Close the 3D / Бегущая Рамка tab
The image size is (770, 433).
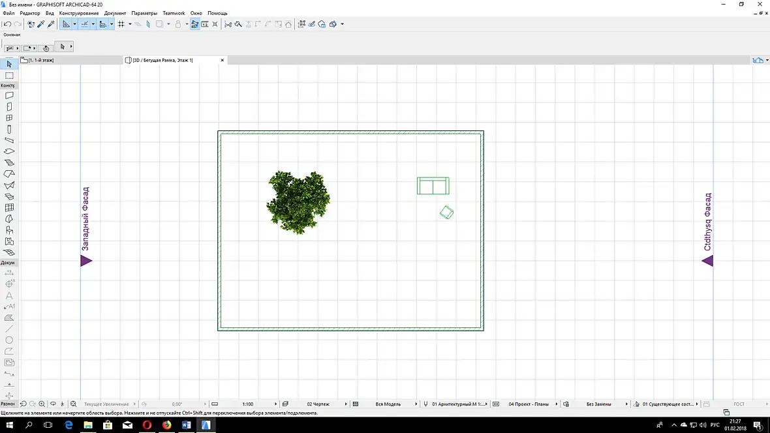pyautogui.click(x=223, y=60)
